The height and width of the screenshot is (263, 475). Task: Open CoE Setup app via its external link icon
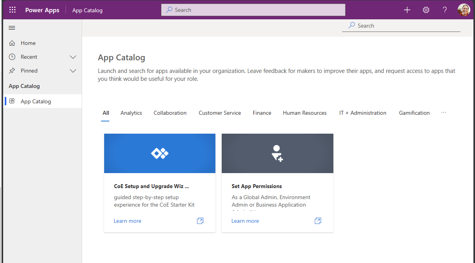[200, 221]
